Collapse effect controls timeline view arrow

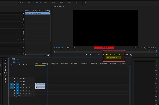(x=23, y=11)
